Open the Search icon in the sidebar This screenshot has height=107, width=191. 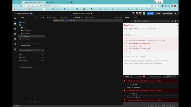click(x=15, y=29)
